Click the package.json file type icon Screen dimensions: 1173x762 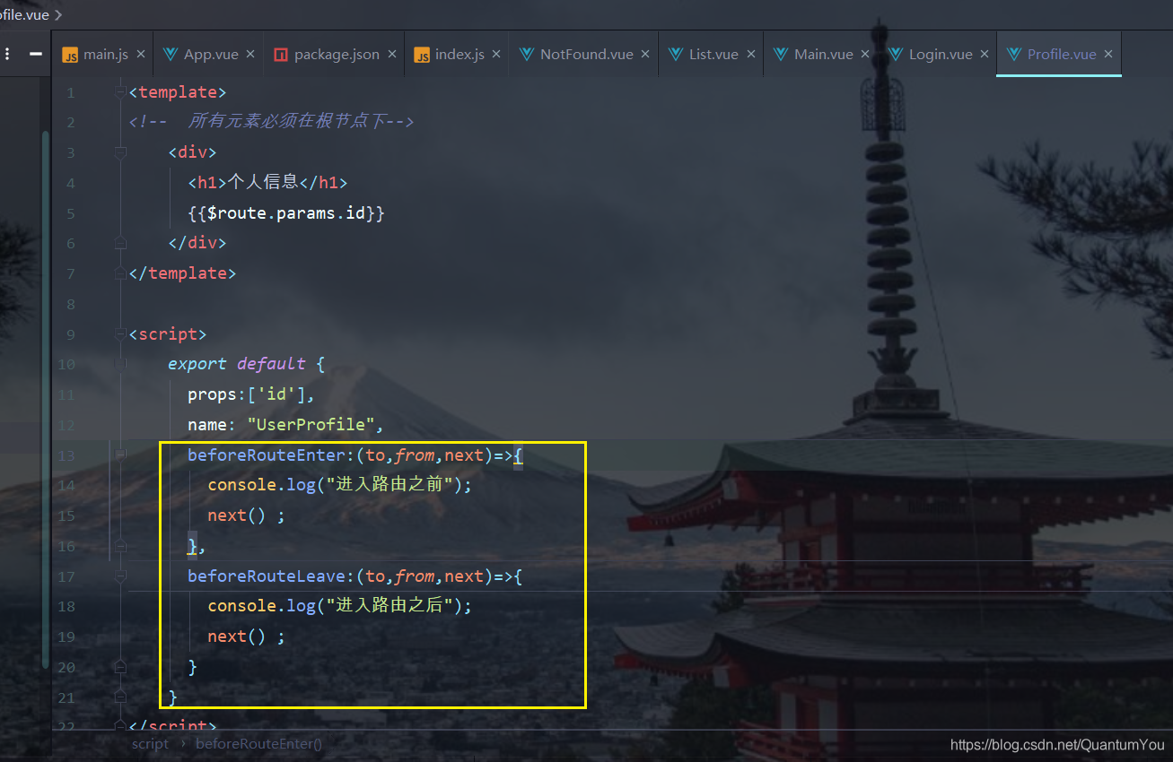281,55
